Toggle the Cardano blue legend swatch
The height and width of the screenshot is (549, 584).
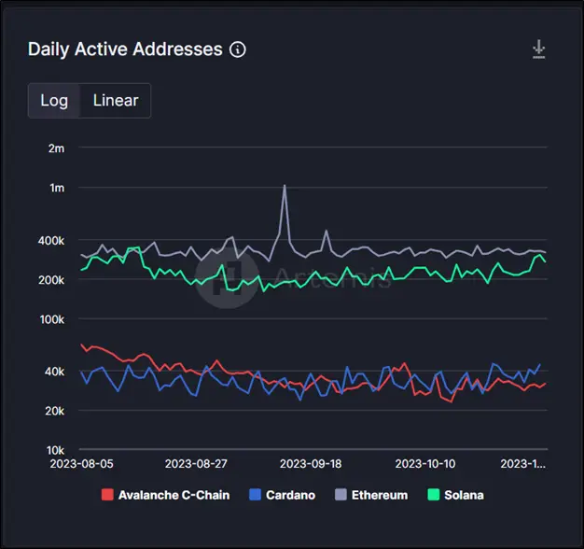tap(255, 495)
